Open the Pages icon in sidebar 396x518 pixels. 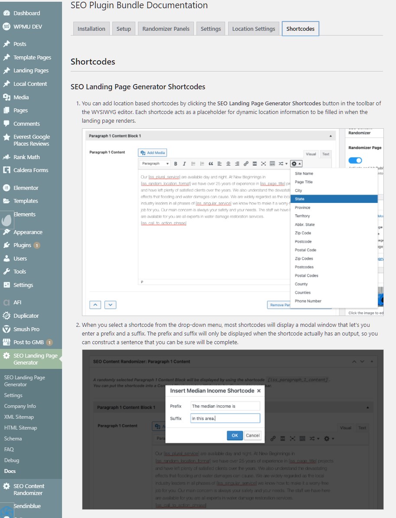pos(7,111)
